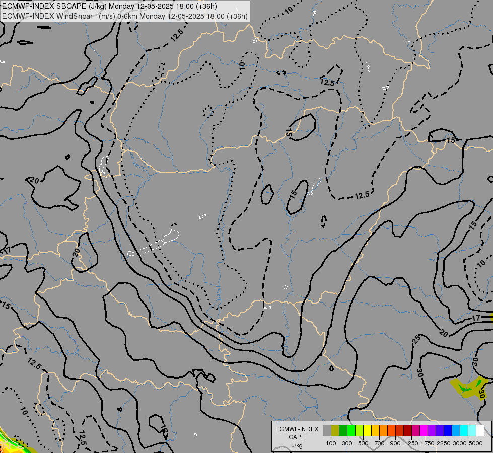
Task: Click the 3000 legend value
Action: [460, 443]
